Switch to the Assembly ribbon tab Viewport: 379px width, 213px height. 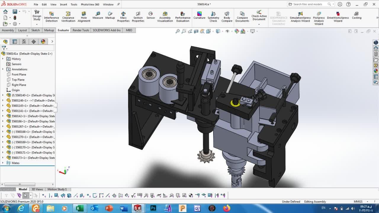point(8,30)
